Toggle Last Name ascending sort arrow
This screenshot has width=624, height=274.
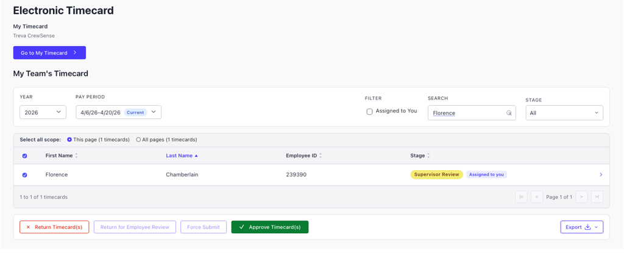(x=196, y=156)
